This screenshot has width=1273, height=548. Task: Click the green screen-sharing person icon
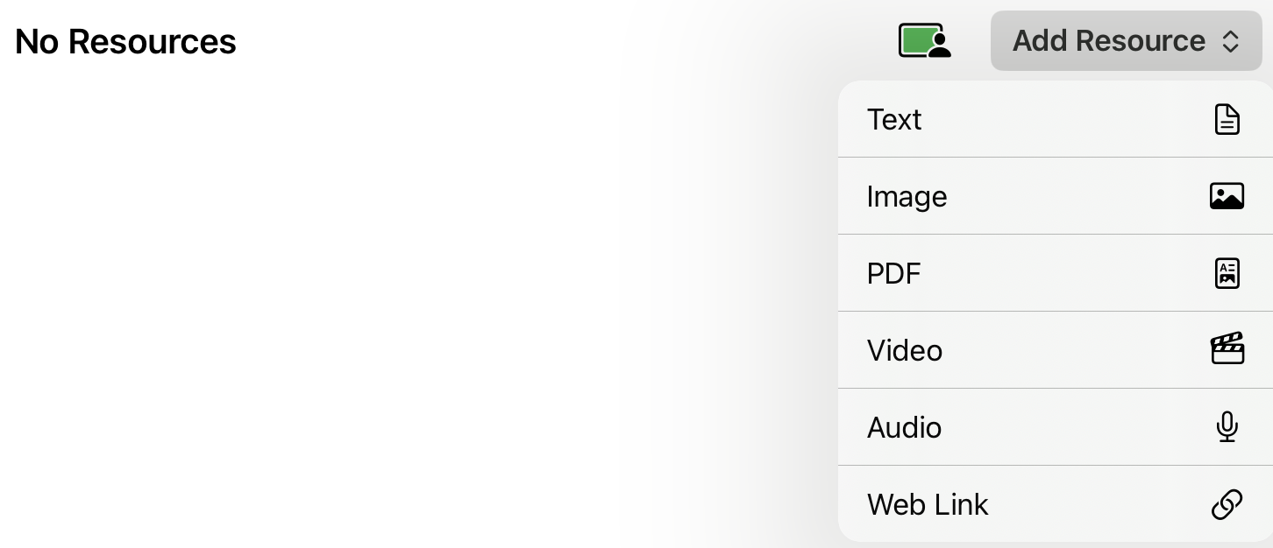point(924,40)
